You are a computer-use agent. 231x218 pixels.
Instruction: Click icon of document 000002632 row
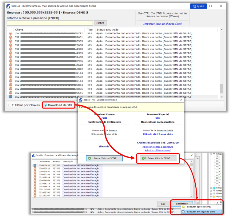pos(35,165)
